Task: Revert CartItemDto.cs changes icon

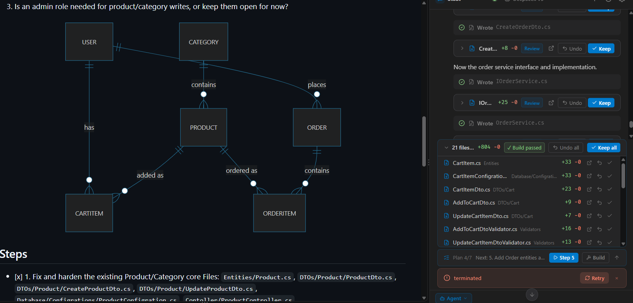Action: click(x=599, y=189)
